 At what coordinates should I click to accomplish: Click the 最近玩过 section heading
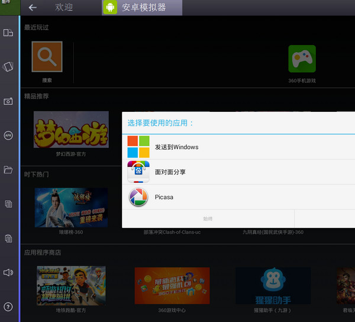click(37, 28)
